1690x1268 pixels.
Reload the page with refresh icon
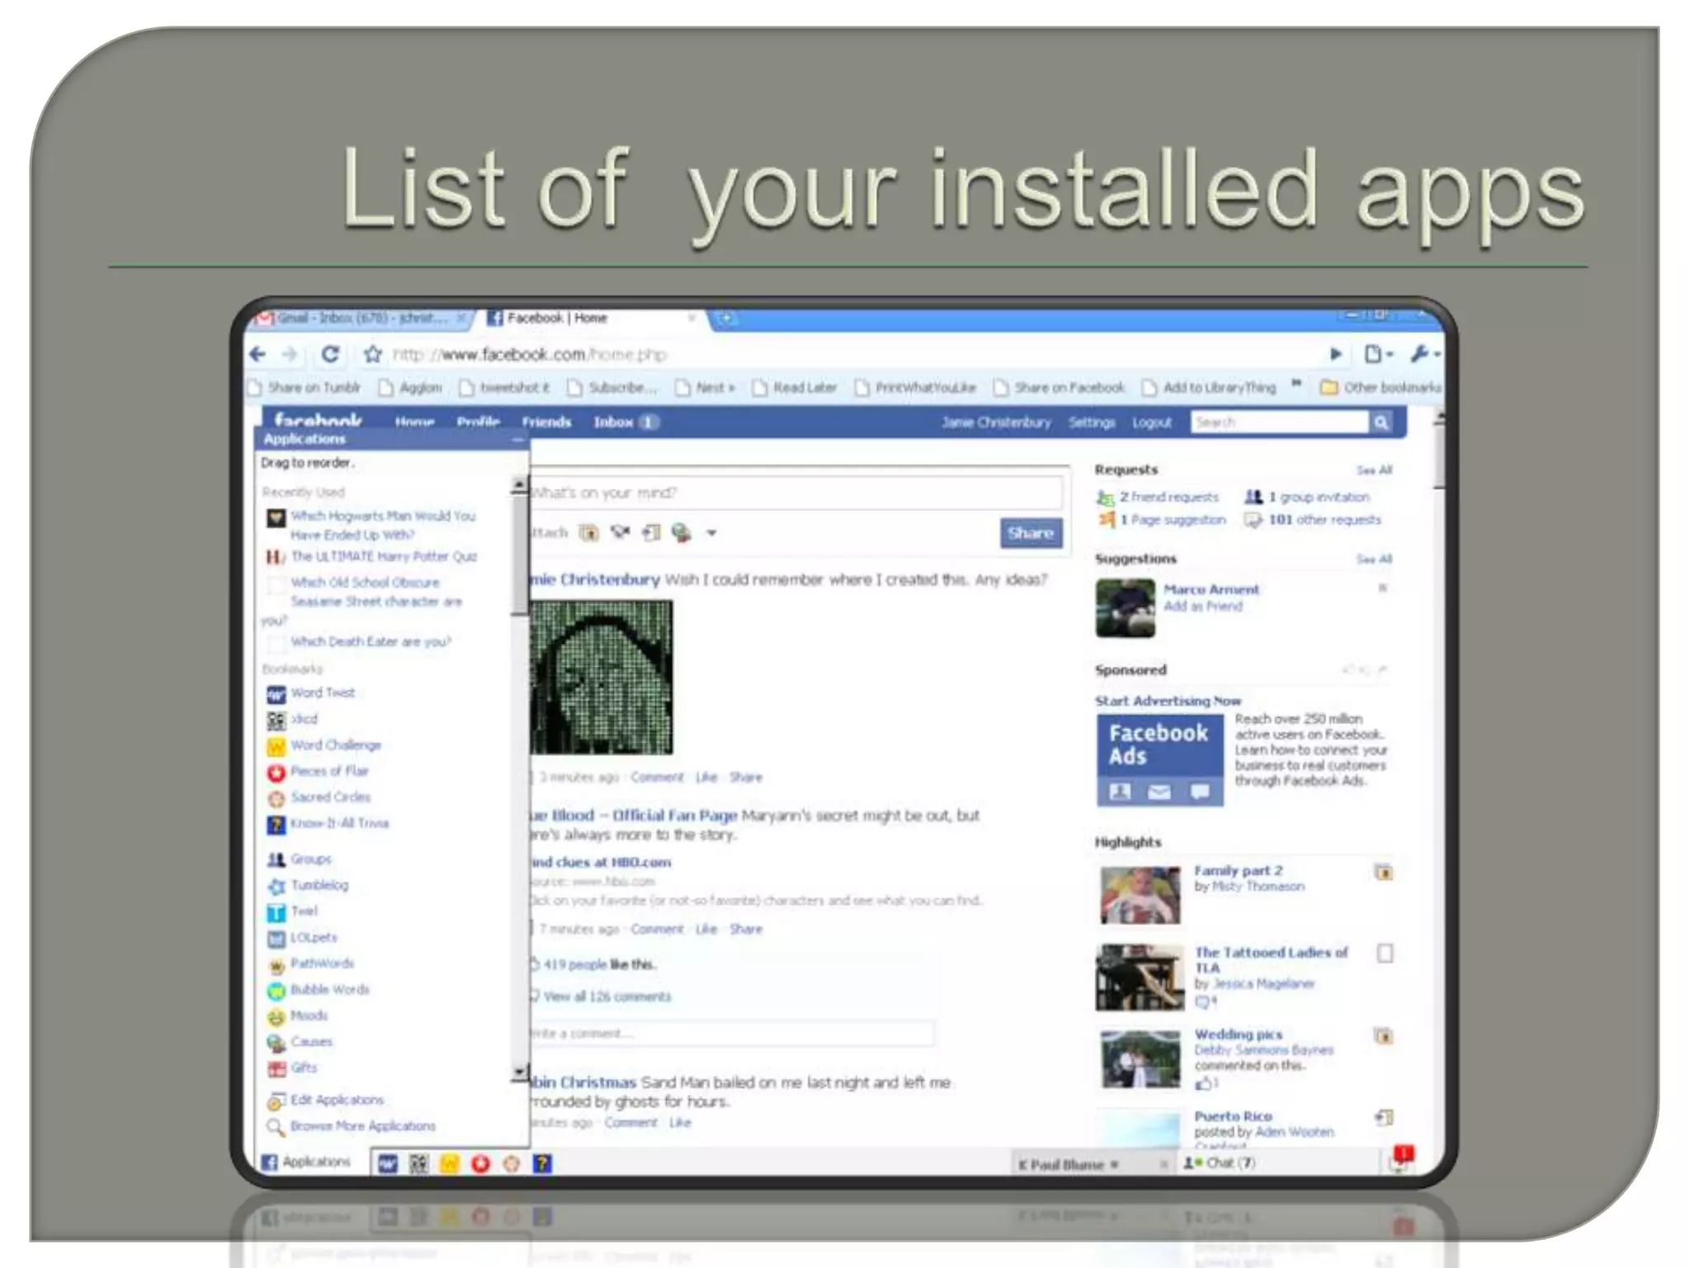pos(330,354)
